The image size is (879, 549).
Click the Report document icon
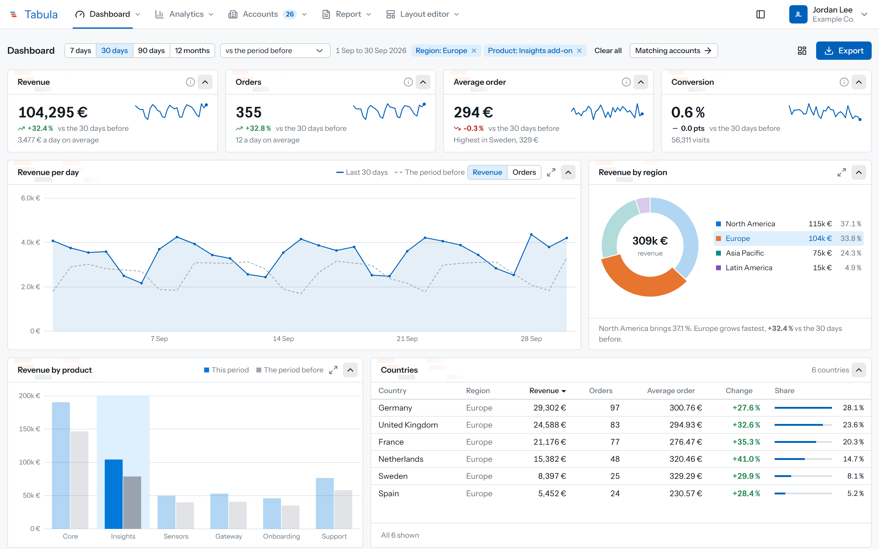(326, 14)
